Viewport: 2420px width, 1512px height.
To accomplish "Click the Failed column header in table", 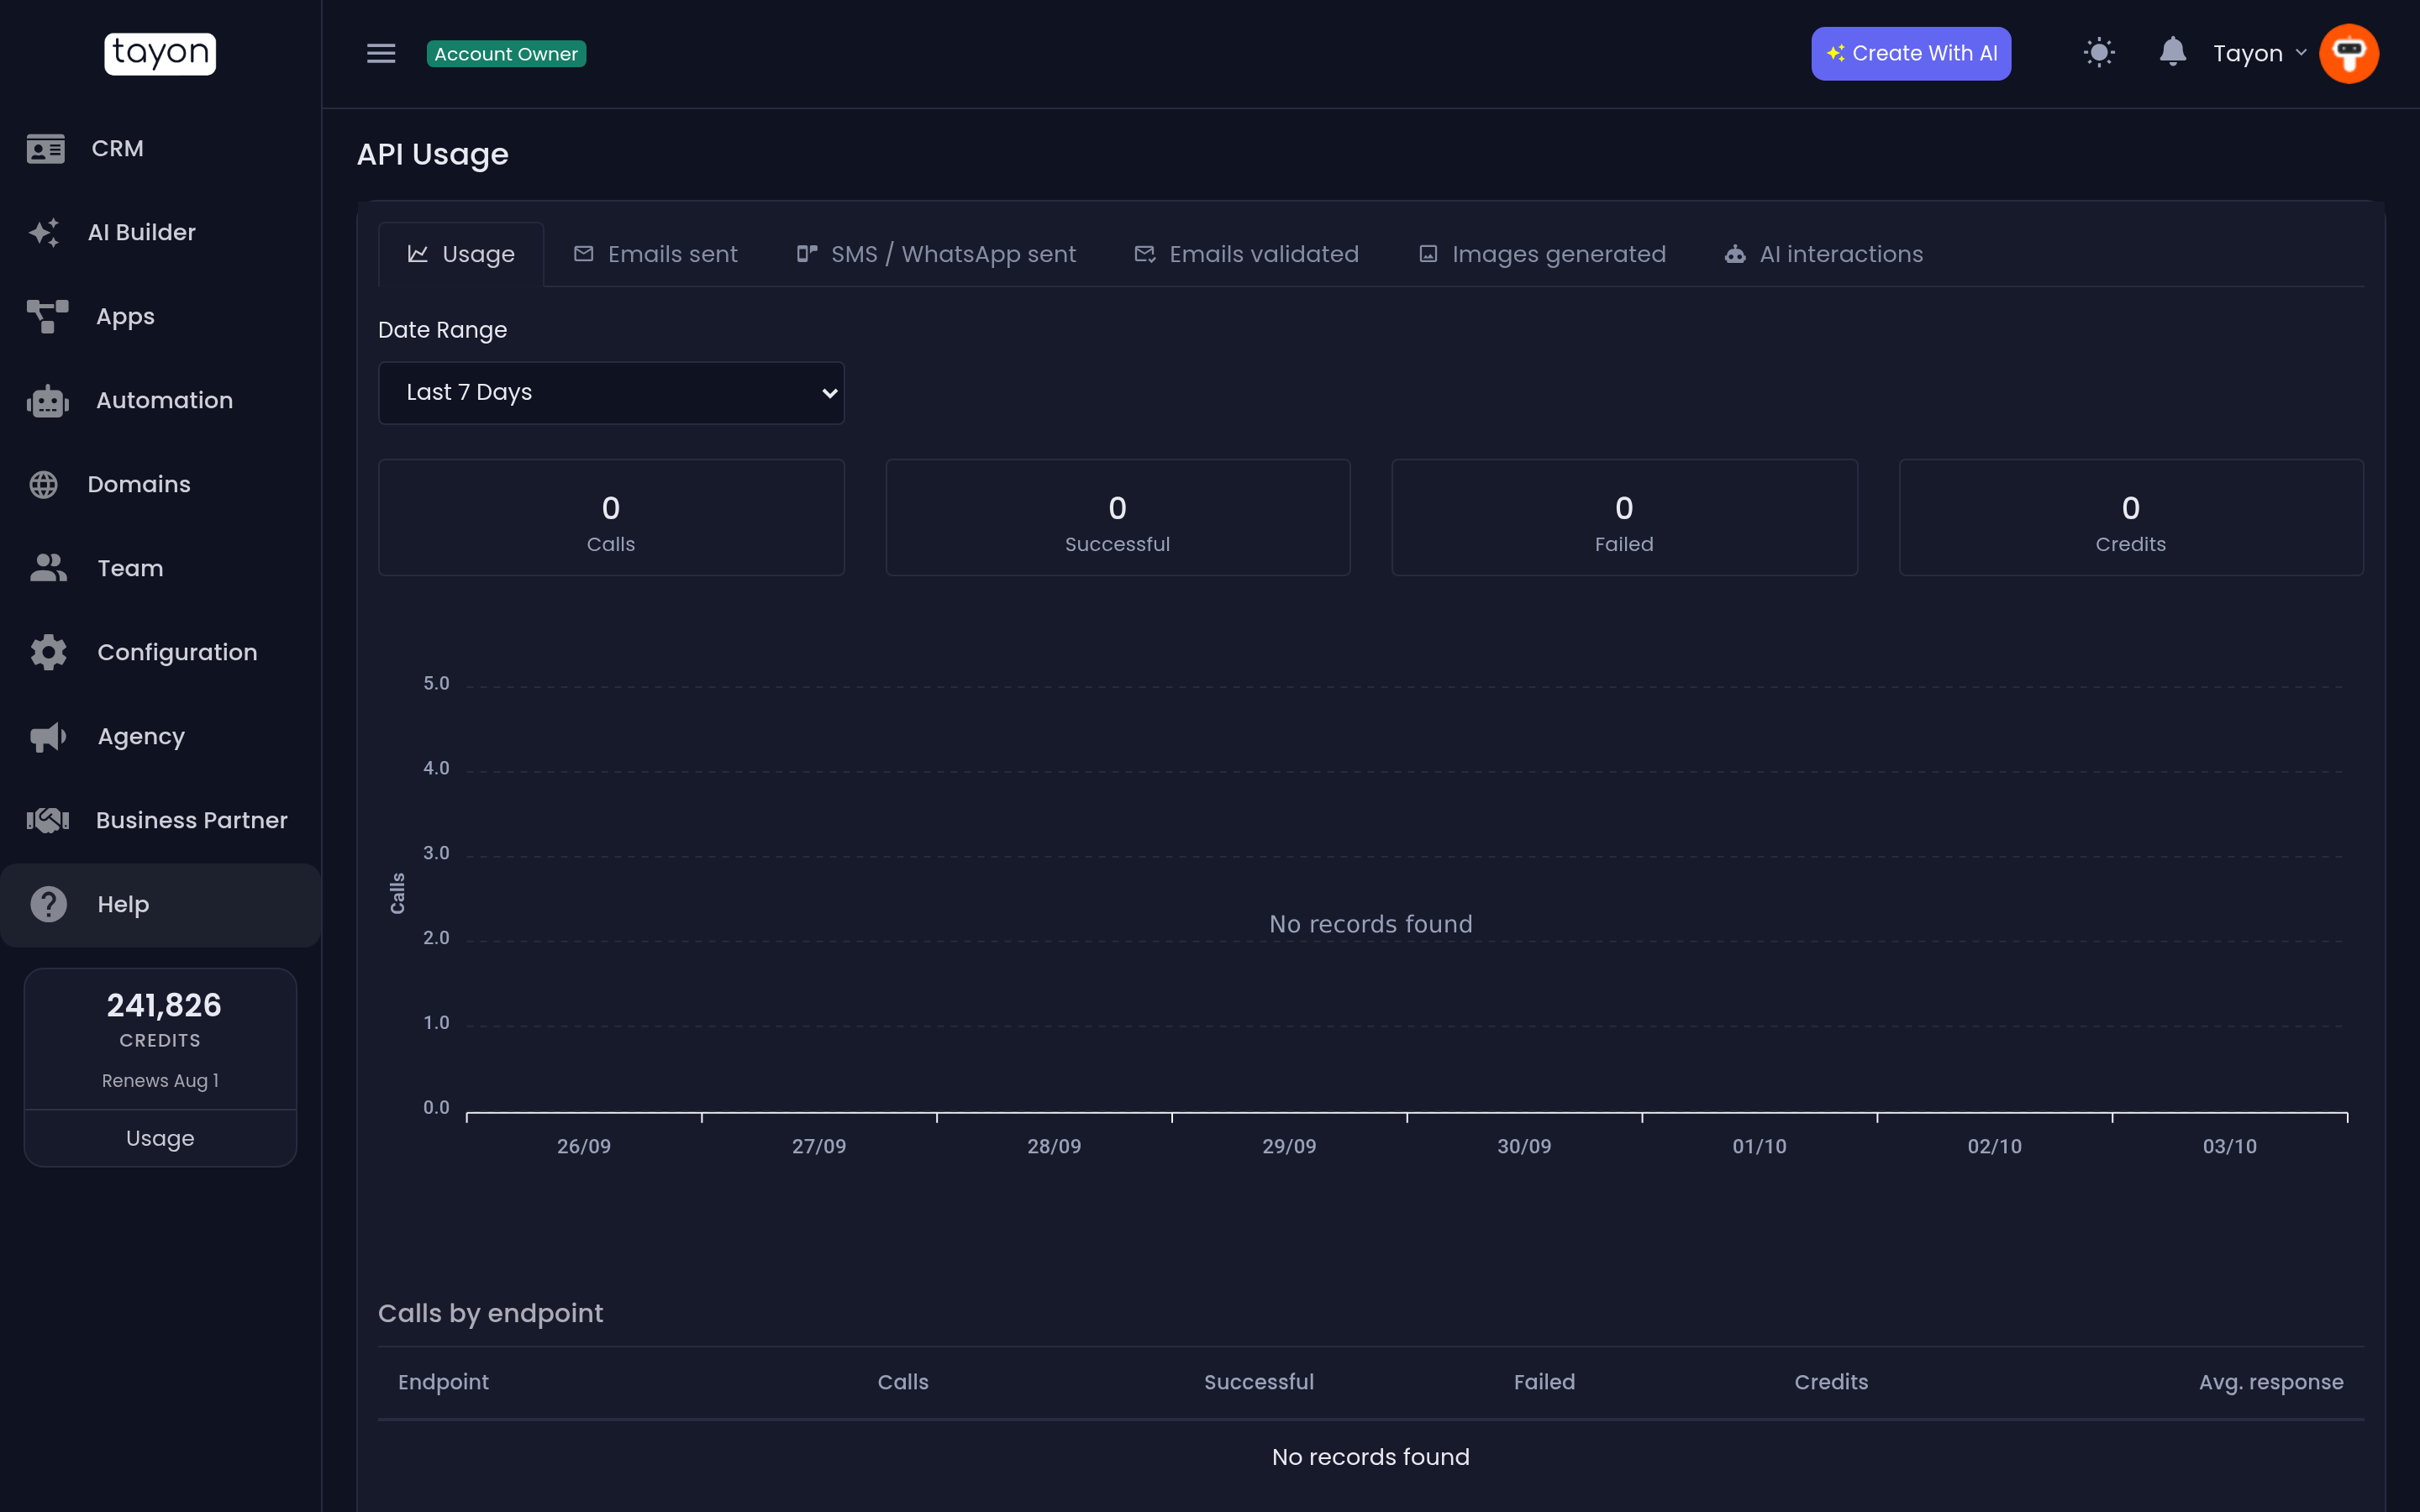I will pyautogui.click(x=1544, y=1382).
